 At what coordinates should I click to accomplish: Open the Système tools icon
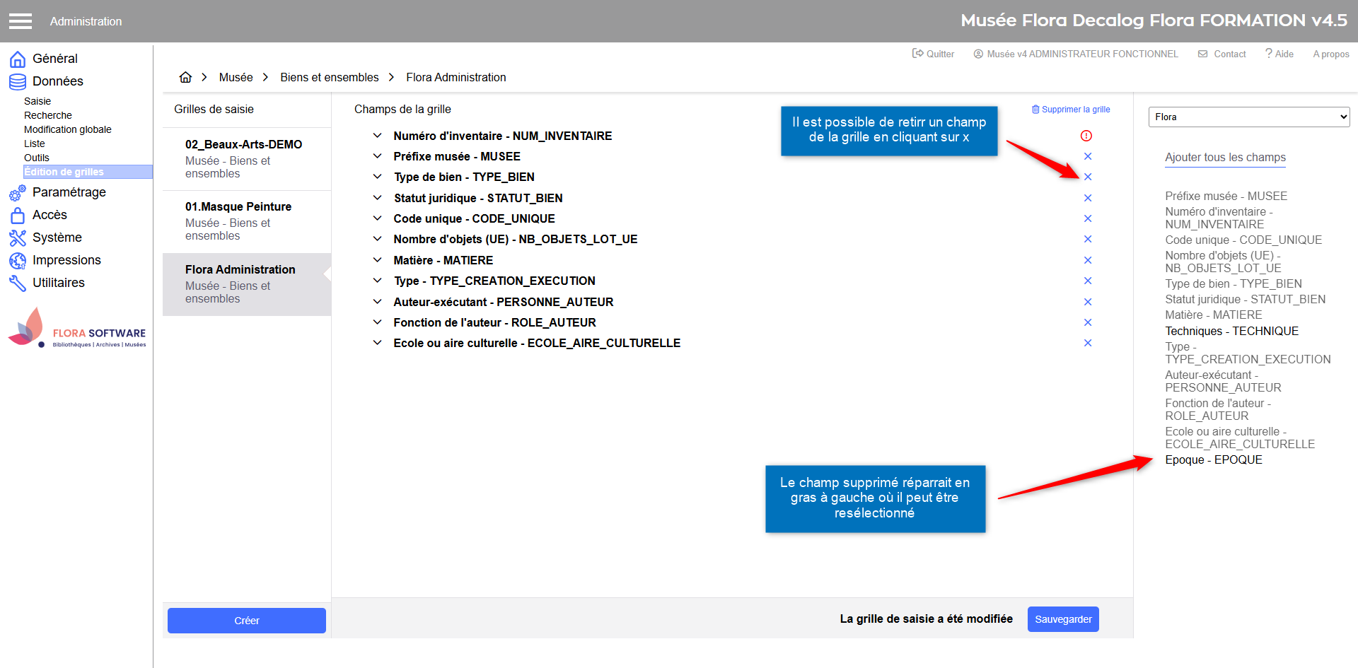pos(18,238)
